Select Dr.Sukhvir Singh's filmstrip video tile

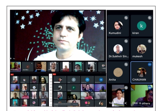[40, 67]
